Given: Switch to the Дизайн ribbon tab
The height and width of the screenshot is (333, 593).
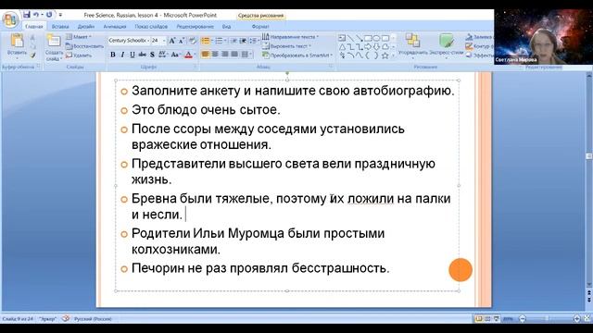Looking at the screenshot, I should [86, 27].
